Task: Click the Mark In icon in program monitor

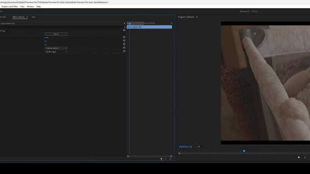Action: click(305, 158)
